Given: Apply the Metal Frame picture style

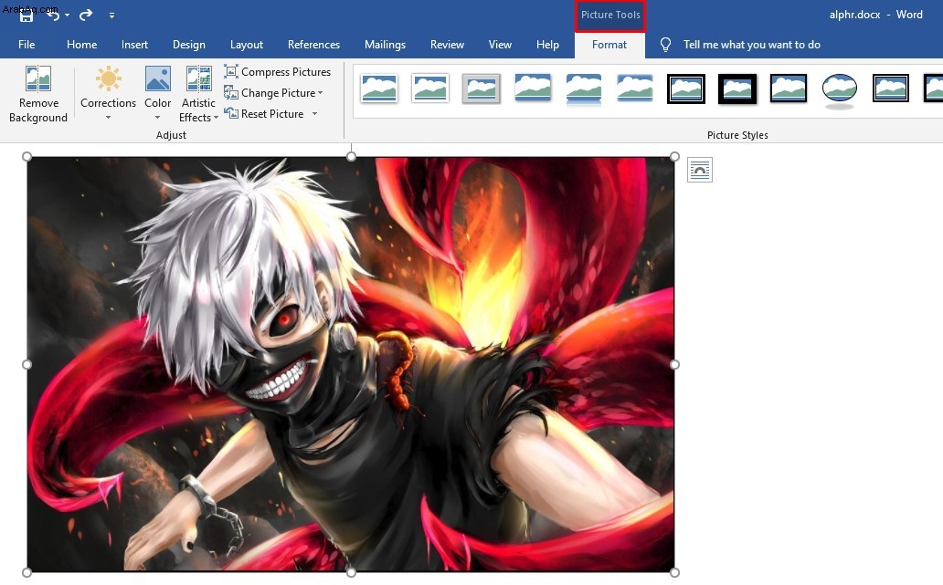Looking at the screenshot, I should click(482, 89).
